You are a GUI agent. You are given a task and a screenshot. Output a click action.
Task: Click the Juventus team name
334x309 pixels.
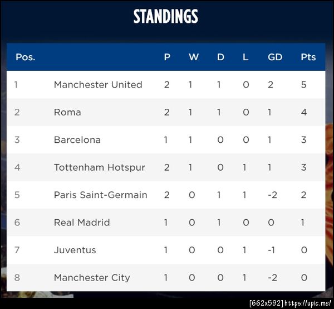point(75,250)
